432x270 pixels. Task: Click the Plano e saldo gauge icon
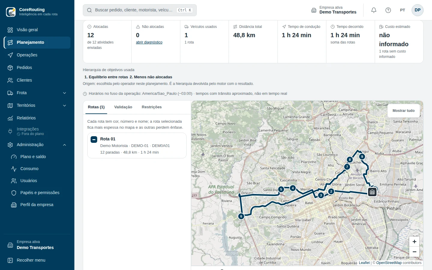pyautogui.click(x=14, y=157)
